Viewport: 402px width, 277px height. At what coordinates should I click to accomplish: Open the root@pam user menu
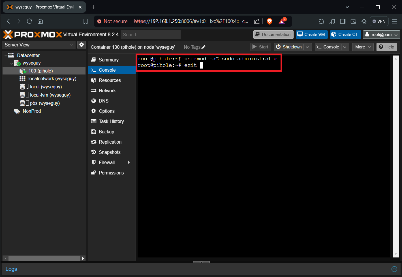[x=381, y=35]
